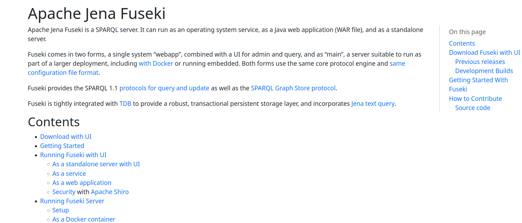
Task: Jump to Running Fuseki Server section
Action: click(72, 201)
